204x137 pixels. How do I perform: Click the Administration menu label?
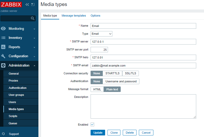click(19, 65)
